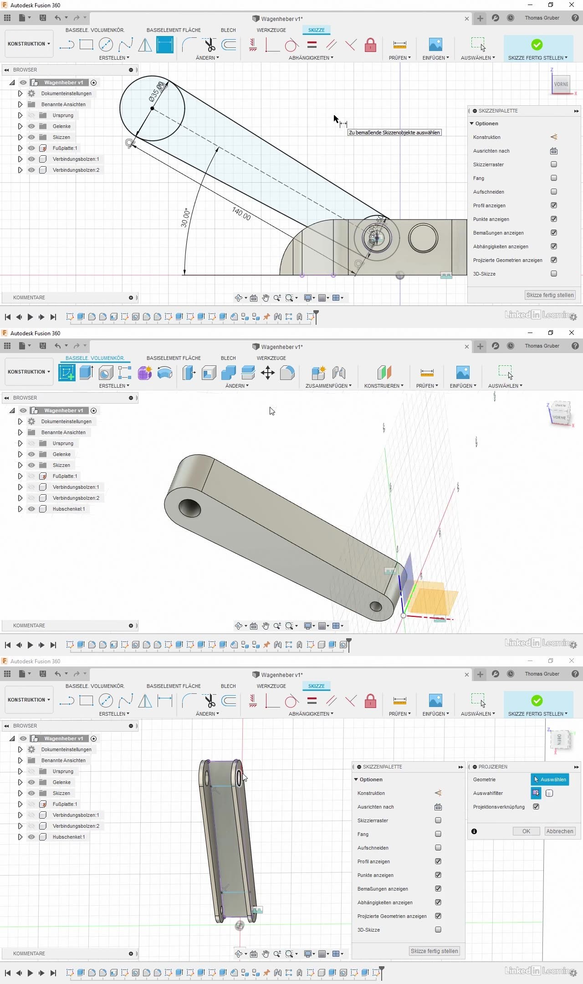Select the purple Form erstellen tool

[x=145, y=372]
